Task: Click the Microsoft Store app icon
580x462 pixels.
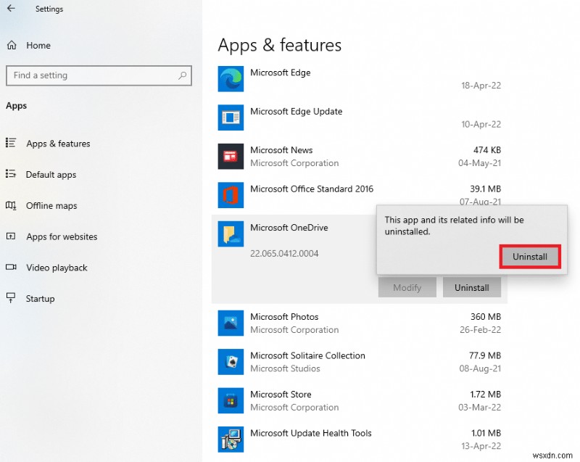Action: coord(231,400)
